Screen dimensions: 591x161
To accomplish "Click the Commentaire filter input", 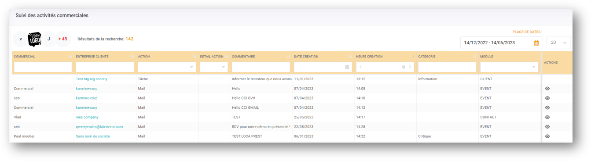I will tap(261, 67).
